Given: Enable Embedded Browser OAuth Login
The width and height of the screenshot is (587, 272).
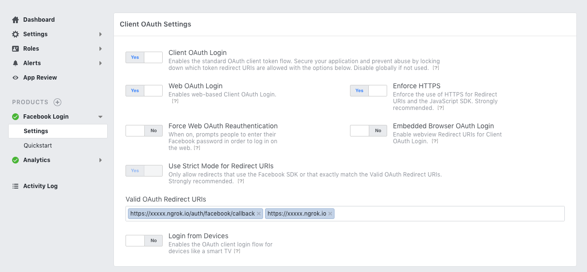Looking at the screenshot, I should (368, 131).
